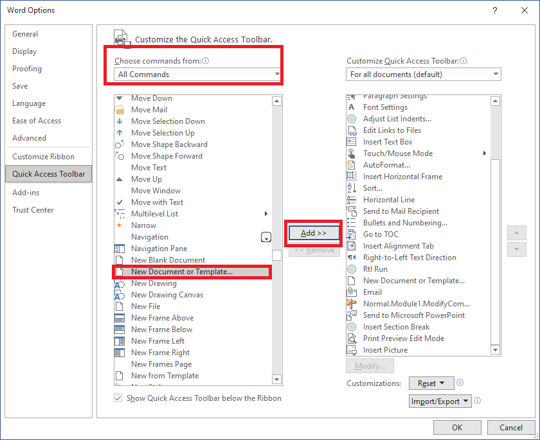
Task: Open the Reset dropdown button
Action: click(x=431, y=383)
